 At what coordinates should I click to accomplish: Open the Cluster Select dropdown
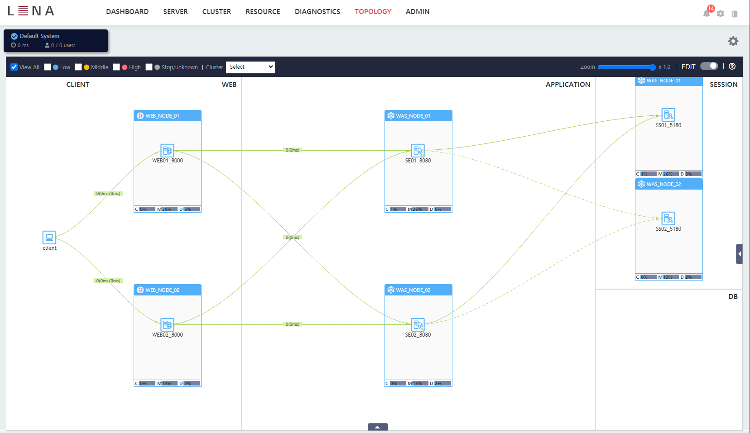250,67
